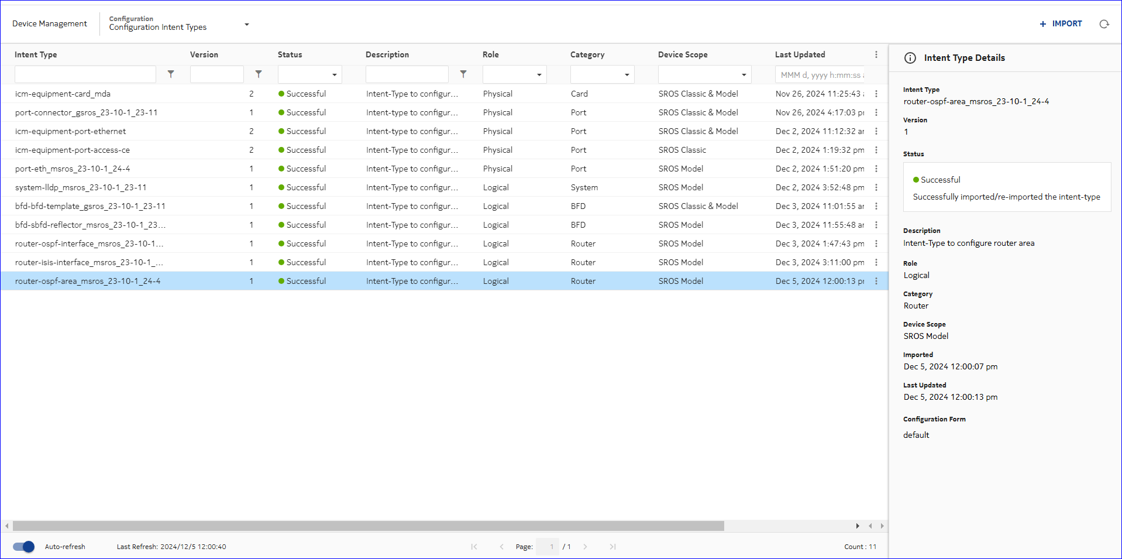Click the Intent Type Details info icon
Image resolution: width=1122 pixels, height=559 pixels.
pos(910,58)
